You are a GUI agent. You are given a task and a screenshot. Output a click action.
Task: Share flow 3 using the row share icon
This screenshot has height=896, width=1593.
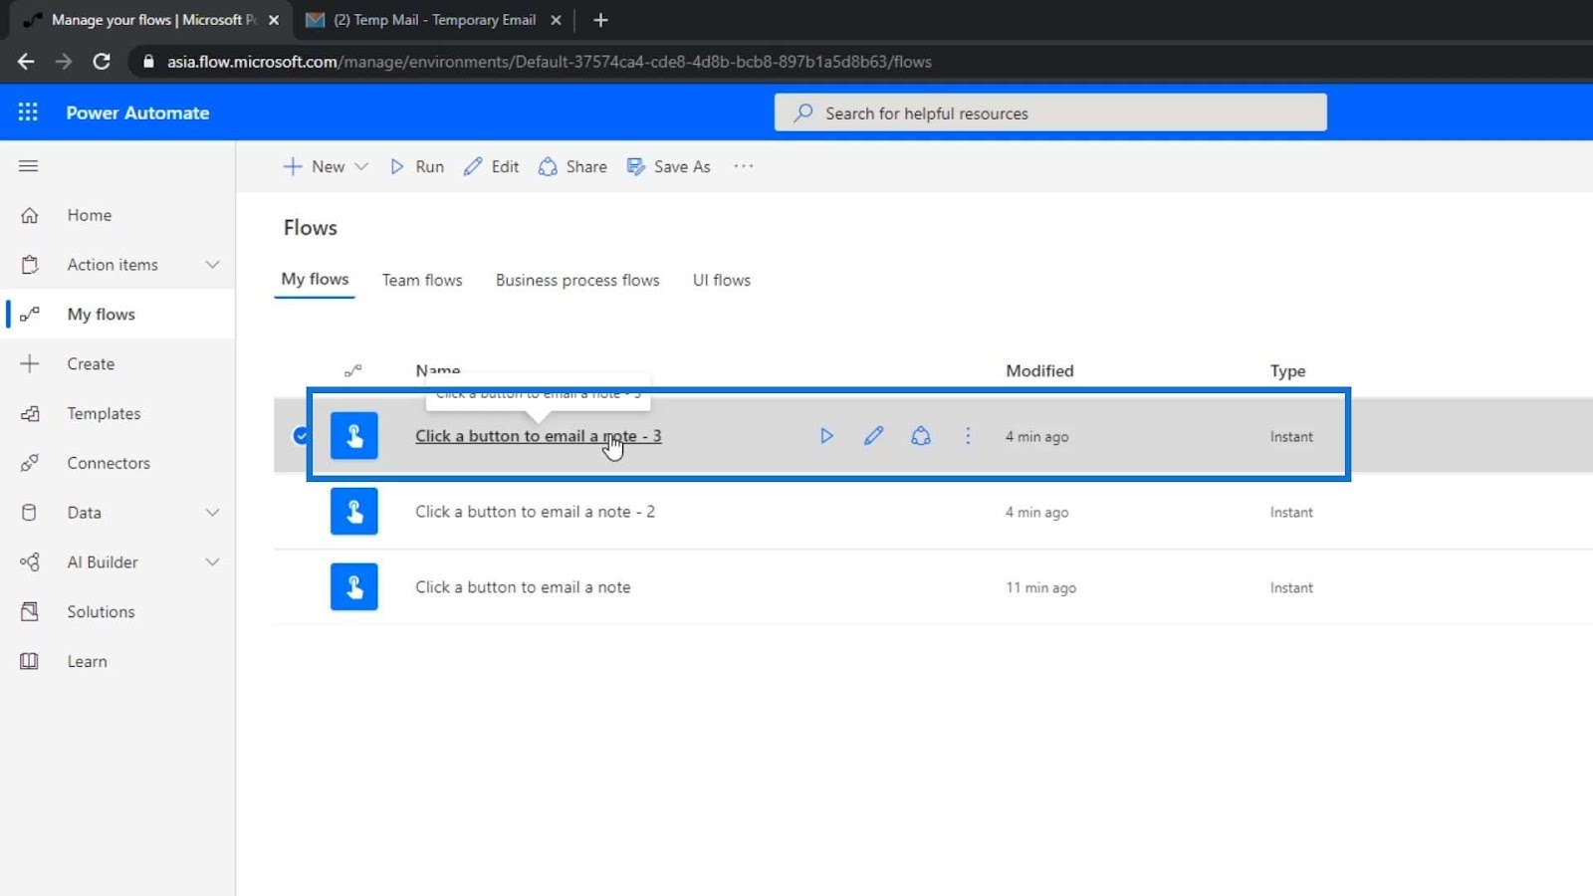point(921,436)
